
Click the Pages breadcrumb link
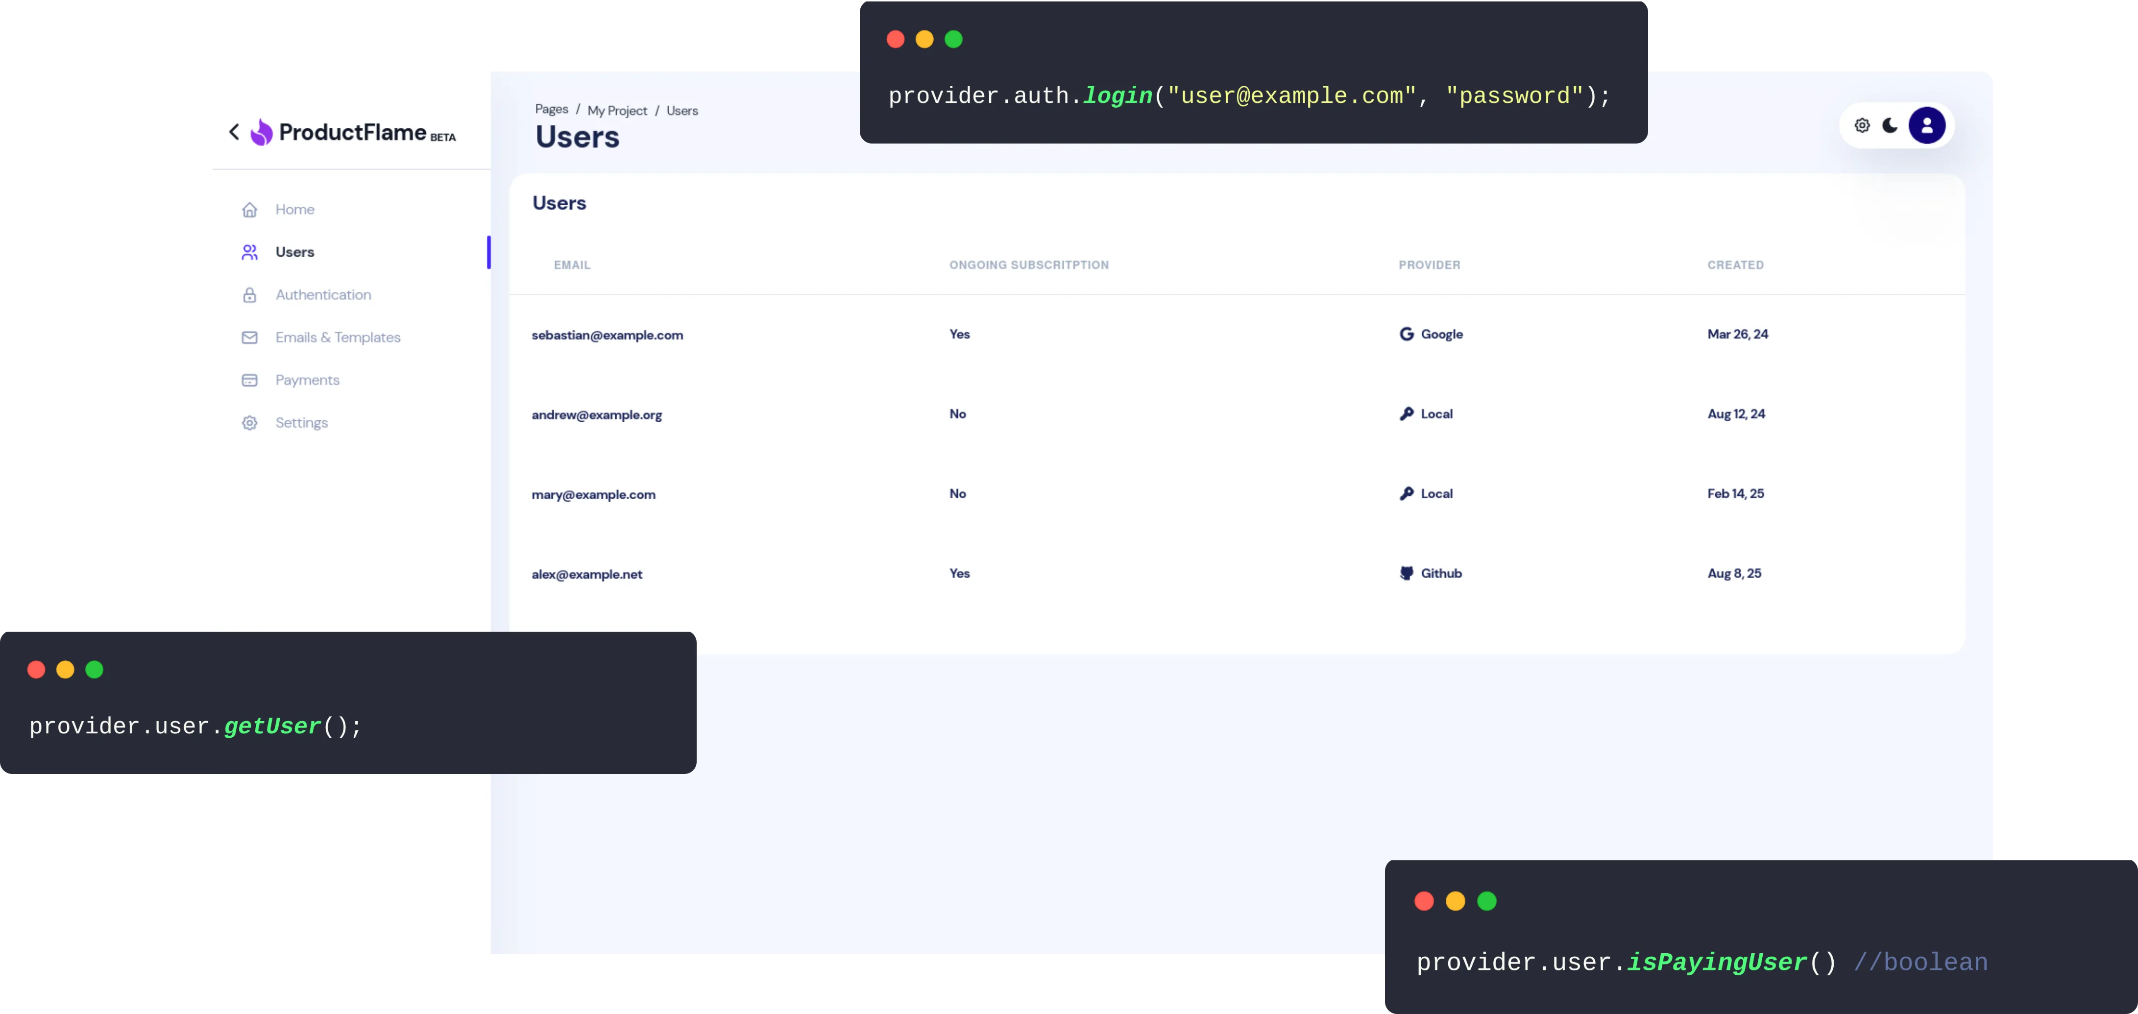tap(551, 110)
